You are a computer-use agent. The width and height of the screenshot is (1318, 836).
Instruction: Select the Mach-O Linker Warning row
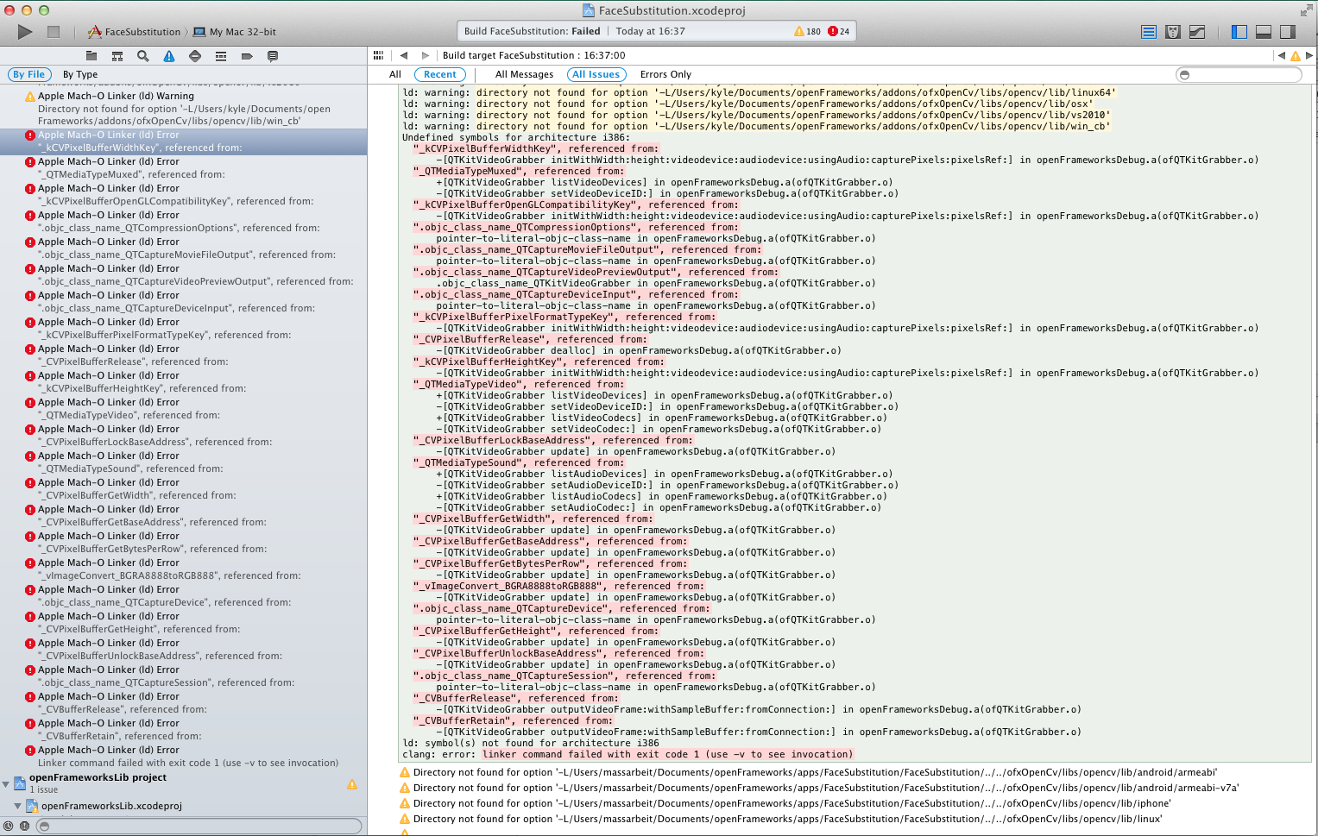pyautogui.click(x=183, y=109)
